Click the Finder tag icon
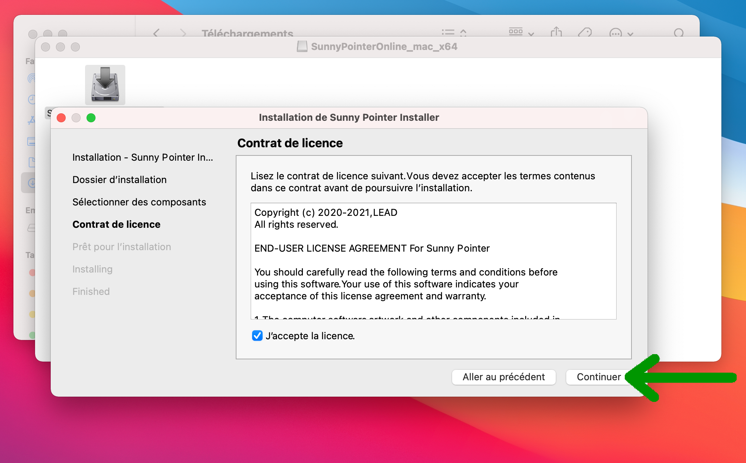Viewport: 746px width, 463px height. click(x=584, y=32)
